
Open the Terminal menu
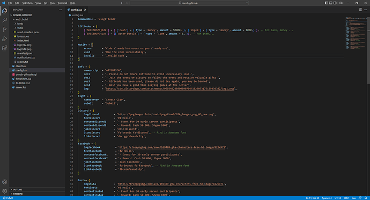coord(62,3)
